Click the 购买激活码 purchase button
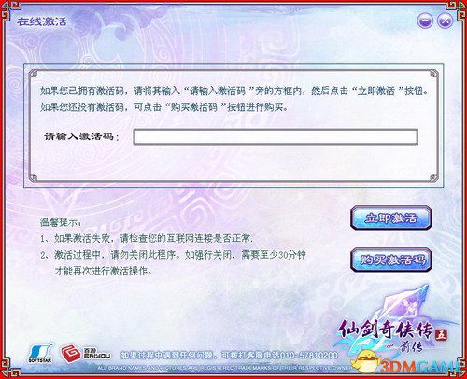This screenshot has height=379, width=467. point(391,260)
